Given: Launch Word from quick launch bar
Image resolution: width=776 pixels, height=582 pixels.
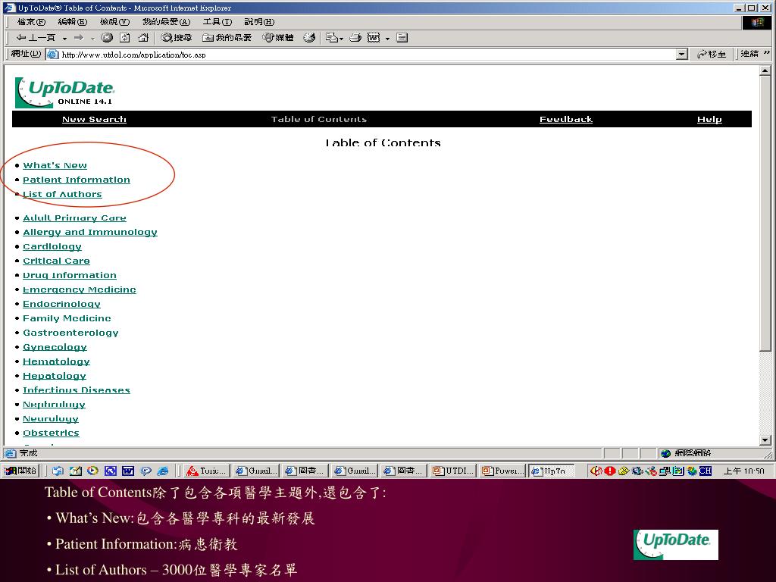Looking at the screenshot, I should tap(127, 471).
